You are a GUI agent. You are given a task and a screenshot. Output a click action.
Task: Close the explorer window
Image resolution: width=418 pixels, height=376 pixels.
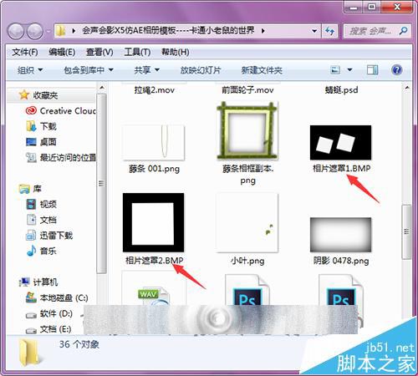click(397, 7)
